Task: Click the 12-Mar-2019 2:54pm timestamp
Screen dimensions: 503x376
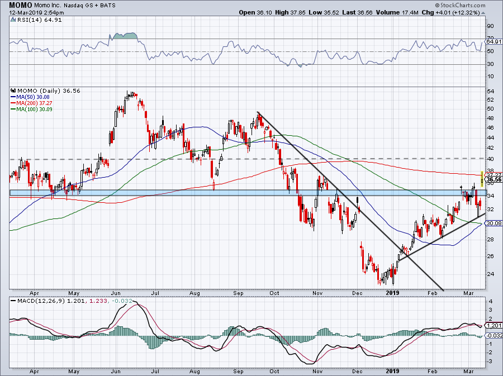Action: (36, 13)
